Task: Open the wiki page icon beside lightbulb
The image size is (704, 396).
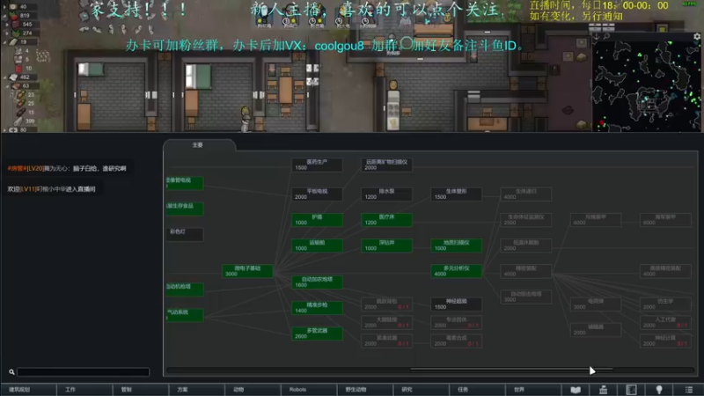Action: click(x=631, y=390)
